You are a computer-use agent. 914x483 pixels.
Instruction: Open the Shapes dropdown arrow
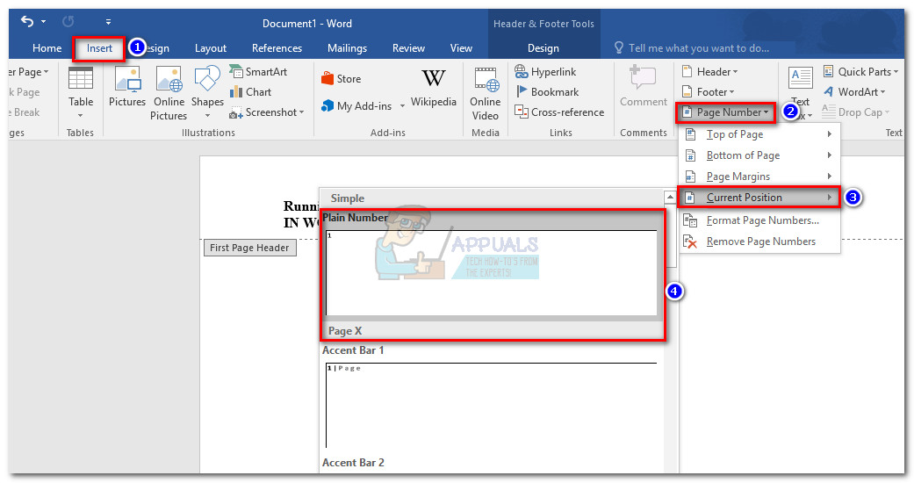click(207, 116)
